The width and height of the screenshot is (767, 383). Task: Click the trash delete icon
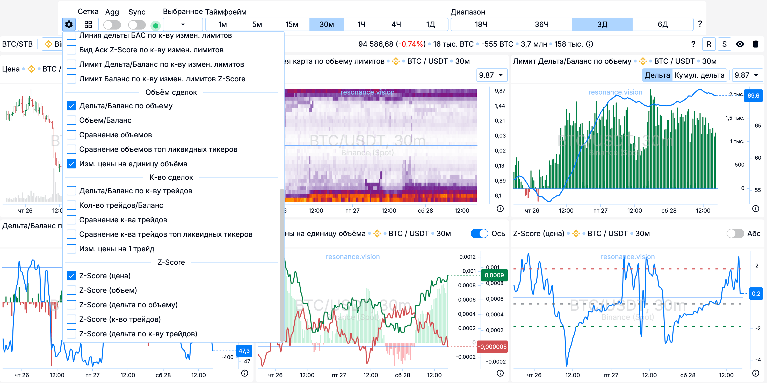point(755,44)
